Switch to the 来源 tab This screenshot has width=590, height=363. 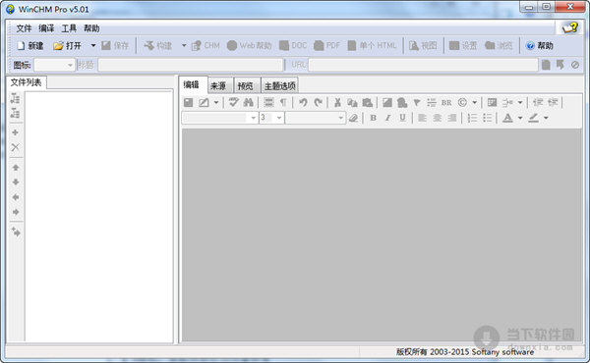coord(218,86)
